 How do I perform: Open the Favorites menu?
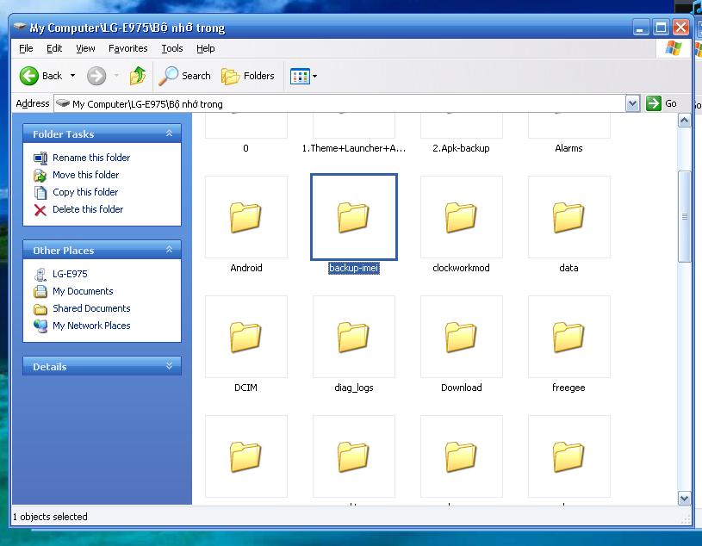point(128,48)
